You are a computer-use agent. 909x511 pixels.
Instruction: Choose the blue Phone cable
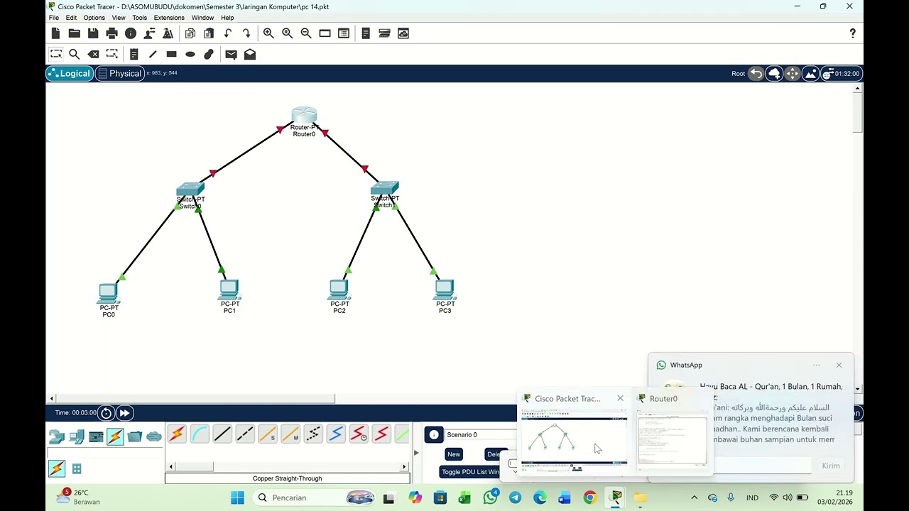coord(336,434)
